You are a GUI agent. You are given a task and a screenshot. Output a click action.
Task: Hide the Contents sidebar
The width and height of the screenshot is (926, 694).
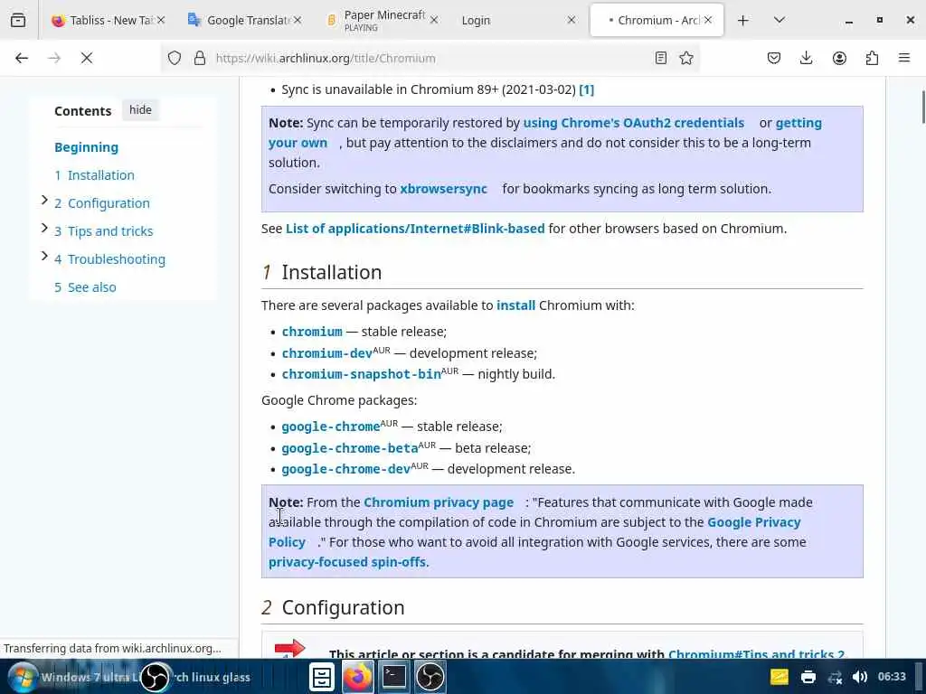coord(140,109)
